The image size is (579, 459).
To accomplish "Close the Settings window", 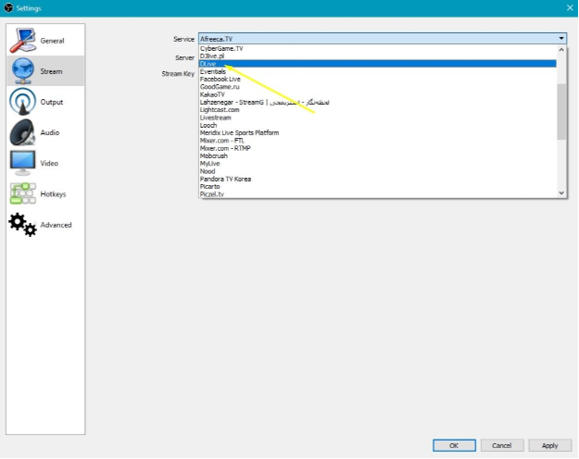I will (x=570, y=7).
